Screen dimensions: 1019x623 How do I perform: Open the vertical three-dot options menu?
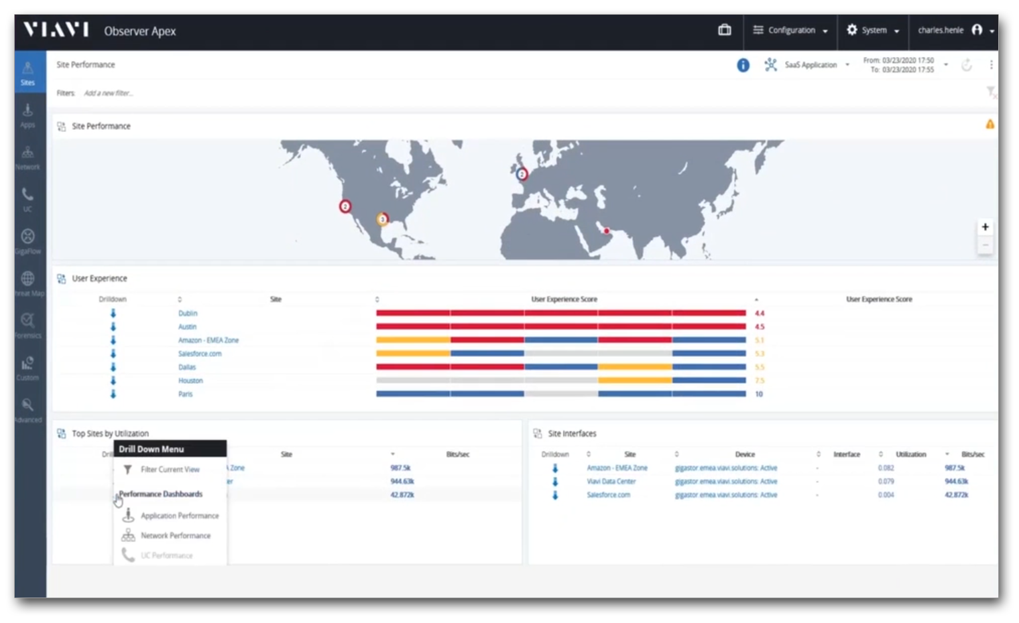991,65
